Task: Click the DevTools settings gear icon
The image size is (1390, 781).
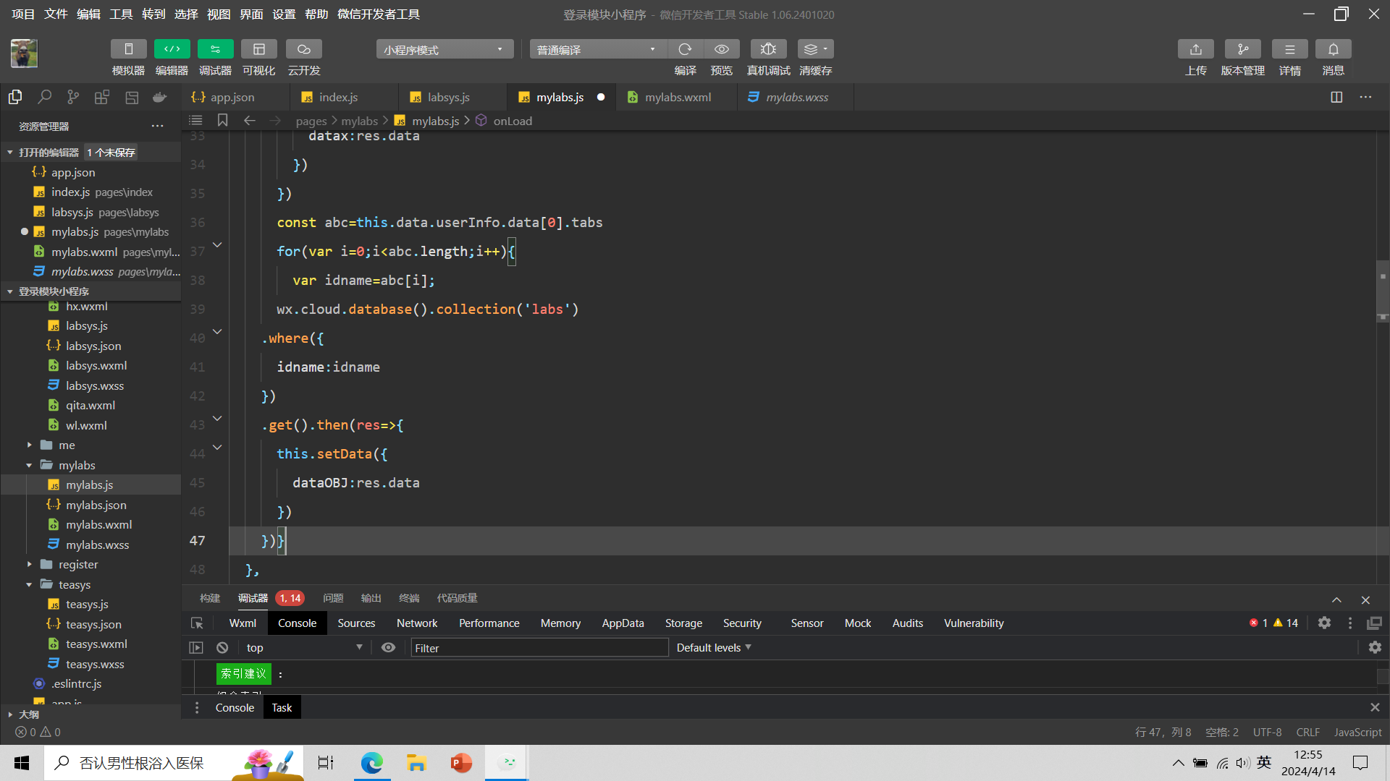Action: pos(1324,623)
